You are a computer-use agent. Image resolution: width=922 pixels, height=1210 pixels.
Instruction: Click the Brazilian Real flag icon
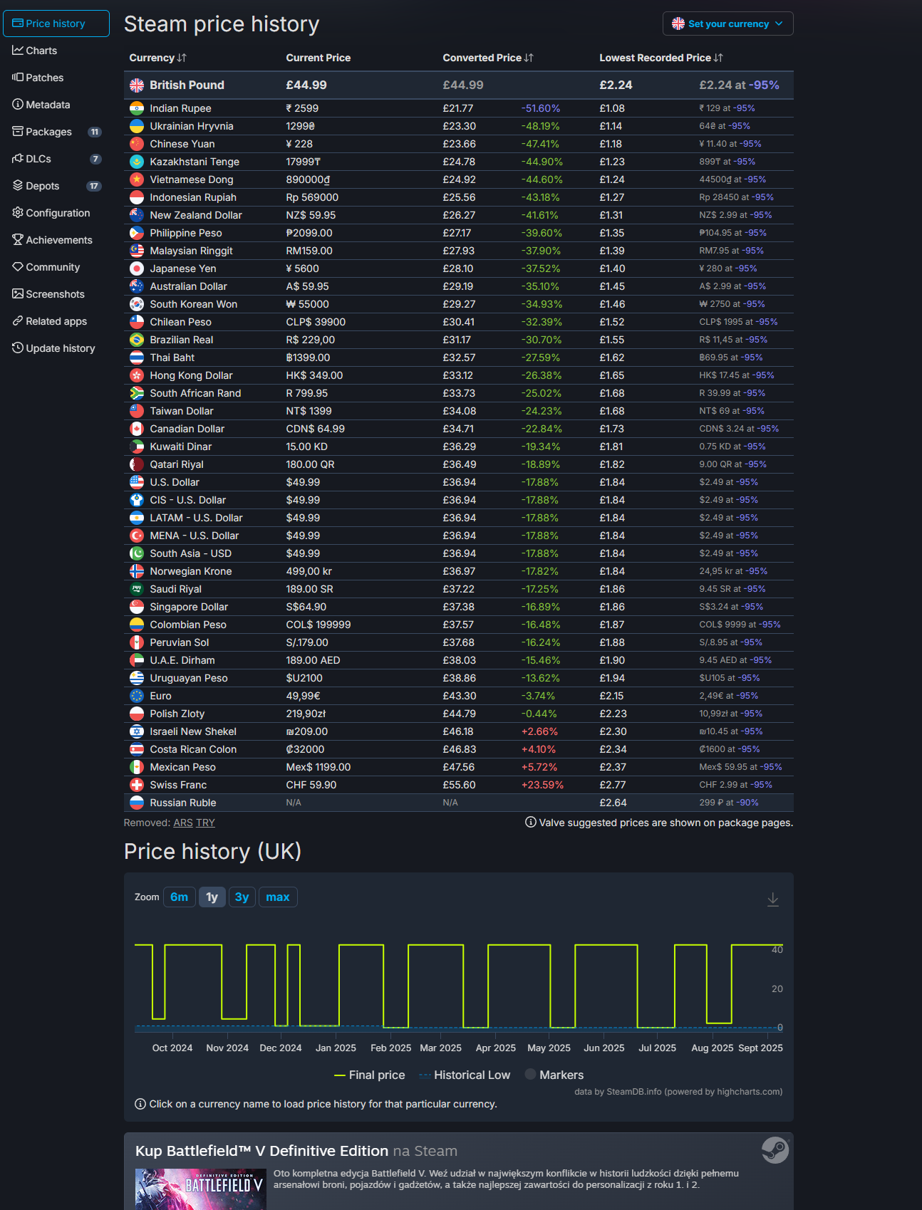(x=137, y=340)
